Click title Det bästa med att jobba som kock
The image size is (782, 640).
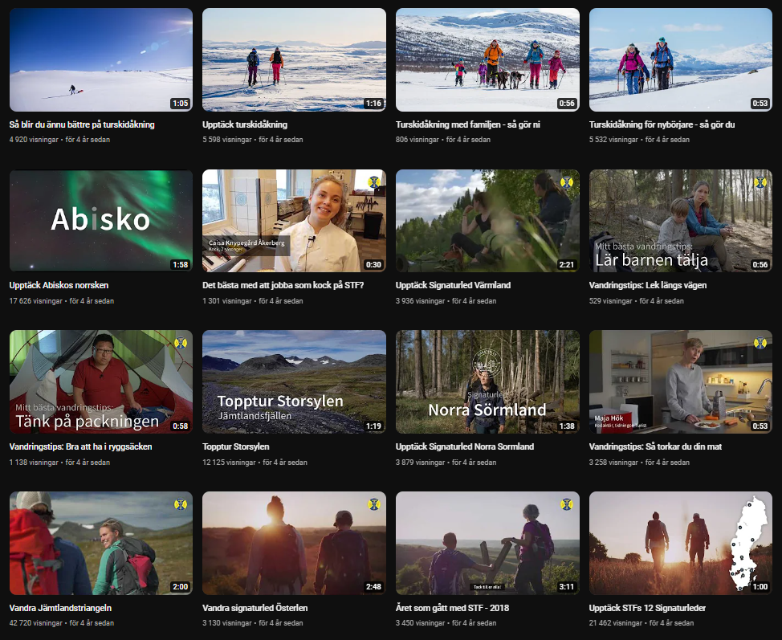283,285
